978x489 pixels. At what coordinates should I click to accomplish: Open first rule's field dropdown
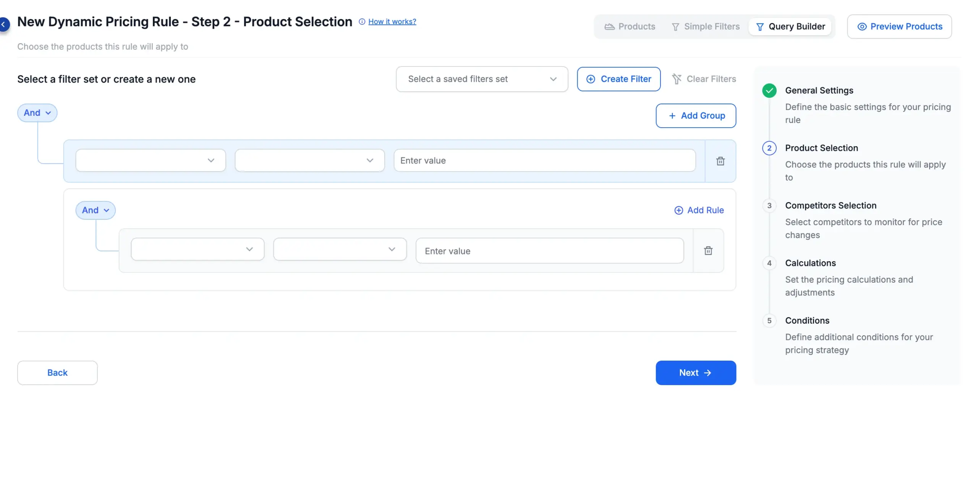(151, 160)
